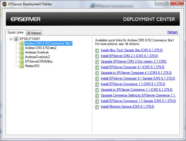Click script icon next to Install Alloy Tech Sample Site
186x141 pixels.
[x=97, y=51]
